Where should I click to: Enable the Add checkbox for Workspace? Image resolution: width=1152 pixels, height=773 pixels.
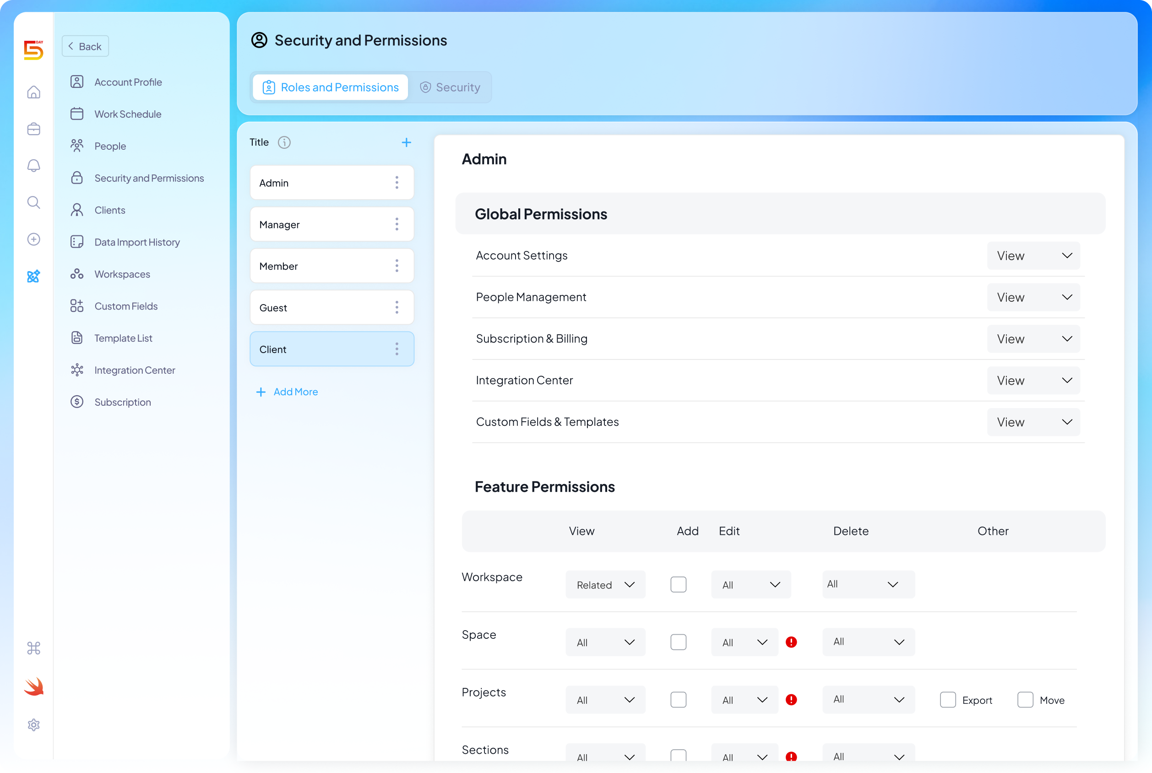[x=678, y=584]
